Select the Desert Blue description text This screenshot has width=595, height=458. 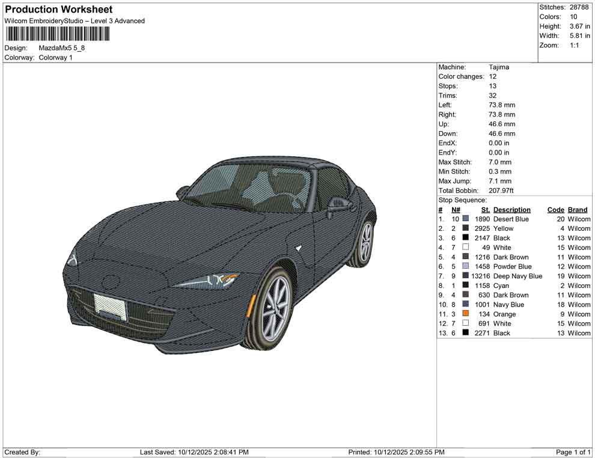pyautogui.click(x=511, y=219)
